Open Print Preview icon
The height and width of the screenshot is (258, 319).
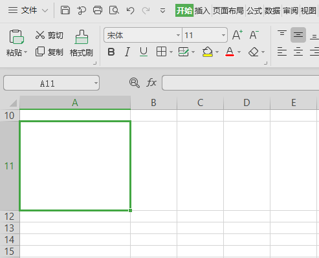[114, 10]
